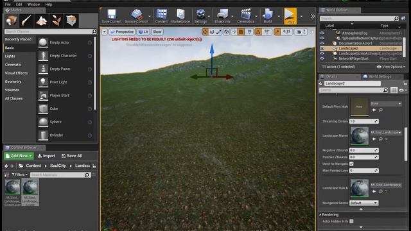The width and height of the screenshot is (411, 231).
Task: Select the Geometry Editing mode icon
Action: click(71, 21)
